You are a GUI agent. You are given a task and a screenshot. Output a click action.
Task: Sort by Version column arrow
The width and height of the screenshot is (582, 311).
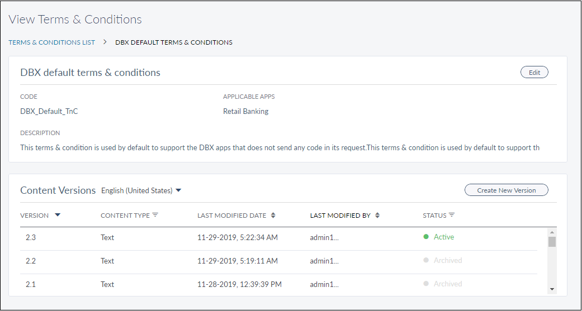58,216
